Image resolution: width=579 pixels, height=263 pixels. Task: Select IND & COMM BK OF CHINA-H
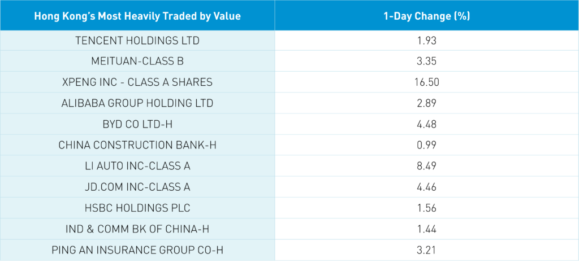(137, 229)
